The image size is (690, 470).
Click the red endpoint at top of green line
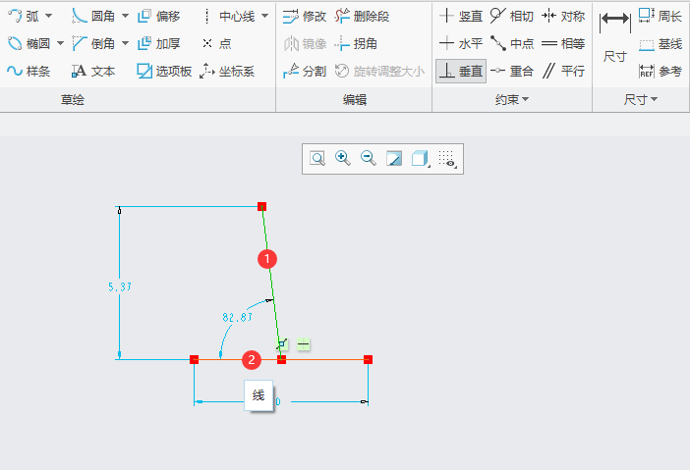pyautogui.click(x=261, y=206)
